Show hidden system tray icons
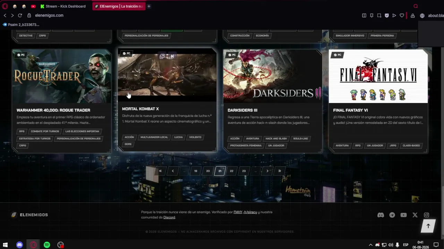 point(370,245)
